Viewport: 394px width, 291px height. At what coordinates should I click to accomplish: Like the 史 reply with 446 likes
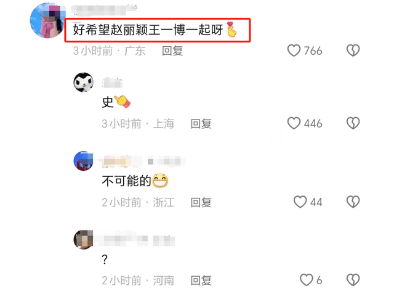coord(294,123)
